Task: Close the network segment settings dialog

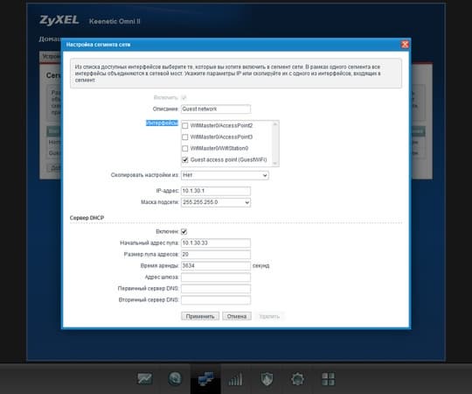Action: click(405, 45)
